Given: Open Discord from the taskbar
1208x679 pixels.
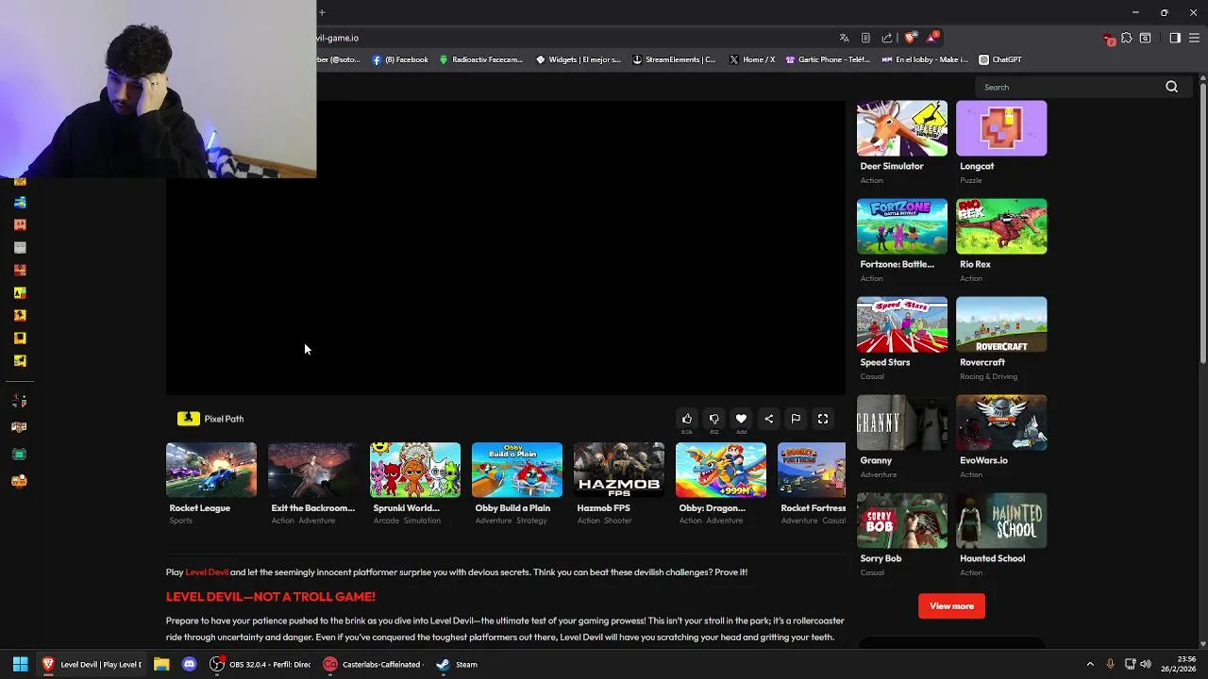Looking at the screenshot, I should (x=189, y=664).
